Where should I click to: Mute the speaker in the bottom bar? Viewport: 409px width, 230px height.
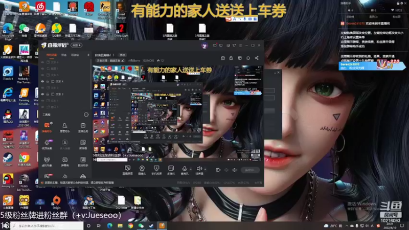[x=199, y=170]
